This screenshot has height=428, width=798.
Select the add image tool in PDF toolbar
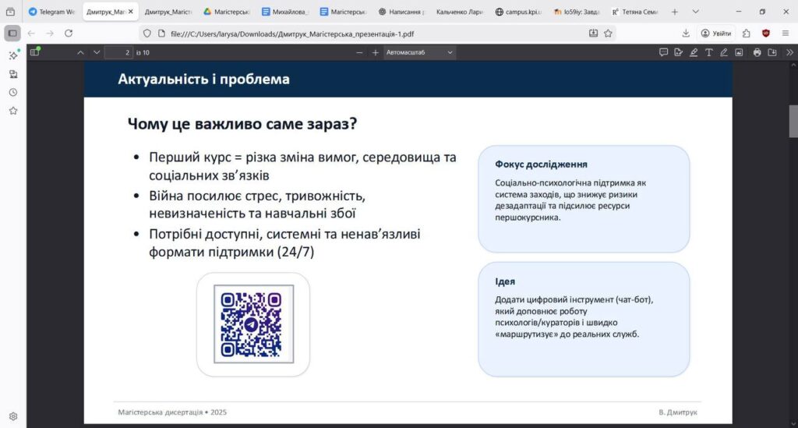click(x=739, y=52)
